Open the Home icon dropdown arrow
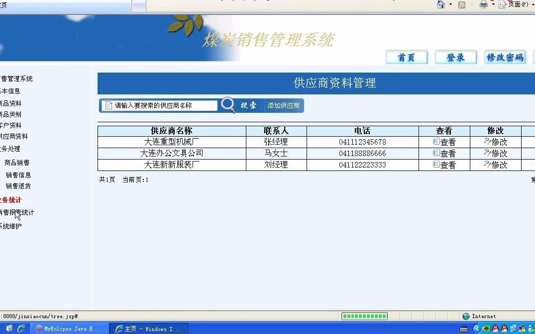 click(450, 4)
